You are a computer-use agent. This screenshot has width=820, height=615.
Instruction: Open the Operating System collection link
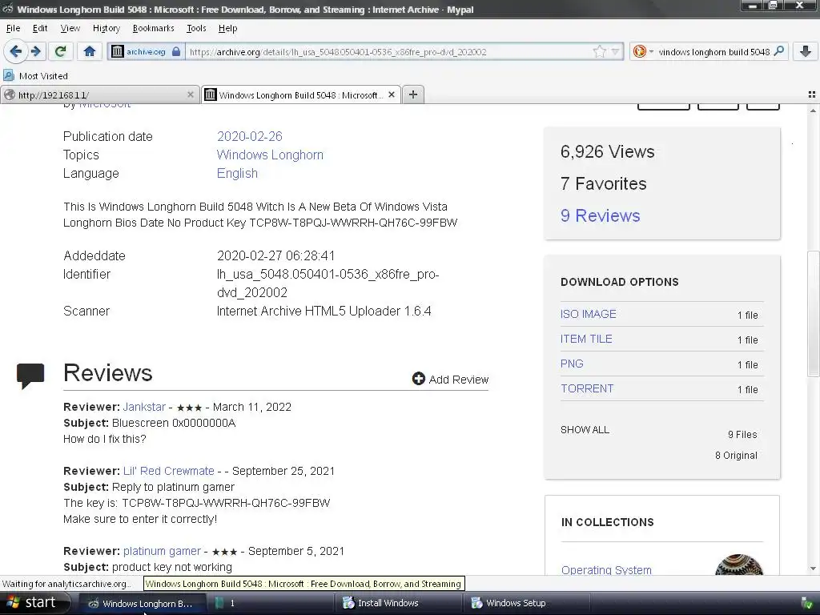(x=606, y=570)
